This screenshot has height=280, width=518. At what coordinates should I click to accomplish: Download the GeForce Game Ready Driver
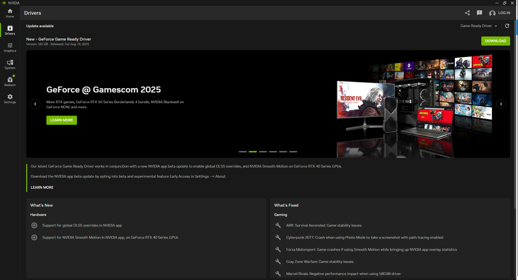[495, 41]
